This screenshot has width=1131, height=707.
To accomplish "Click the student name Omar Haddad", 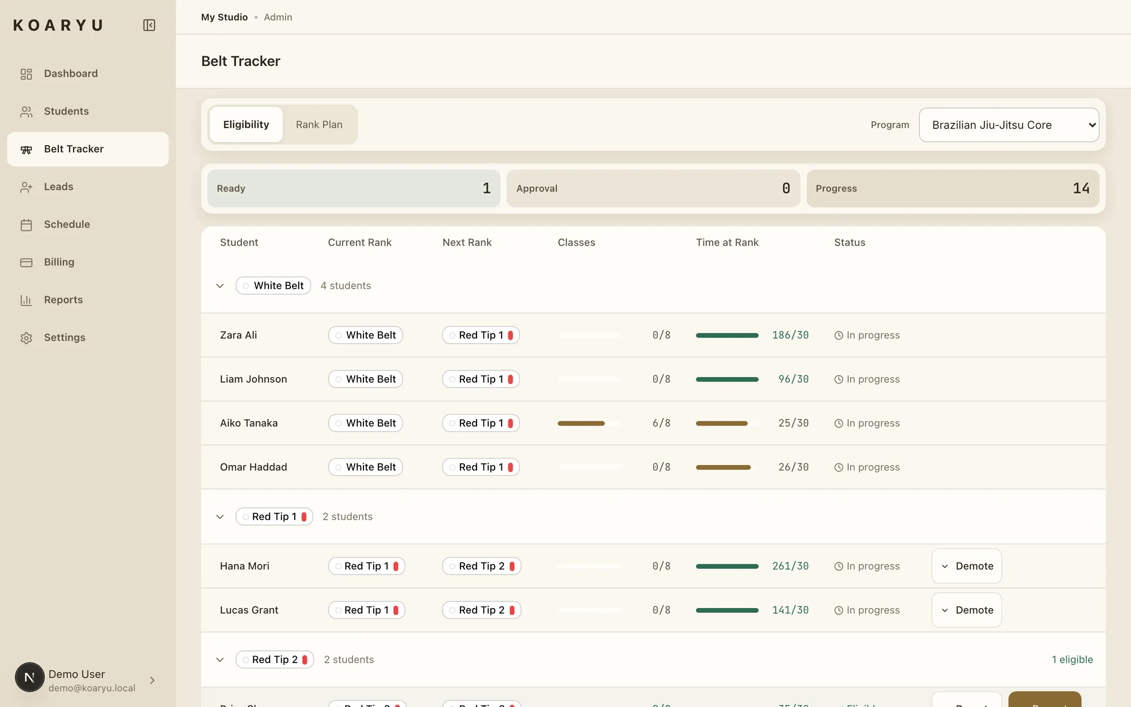I will pos(254,467).
